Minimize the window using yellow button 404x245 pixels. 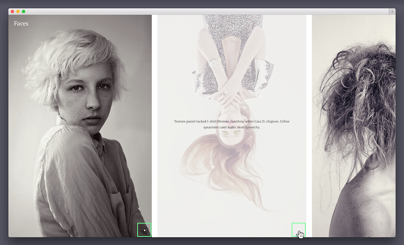(18, 11)
